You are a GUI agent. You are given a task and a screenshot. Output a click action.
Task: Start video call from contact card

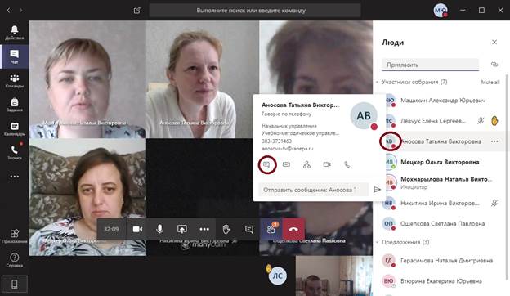[327, 164]
